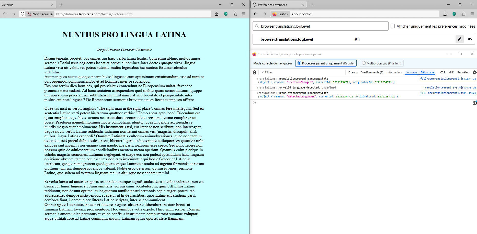Select the 'Multiprocessus' radio option
The image size is (477, 234).
[364, 63]
